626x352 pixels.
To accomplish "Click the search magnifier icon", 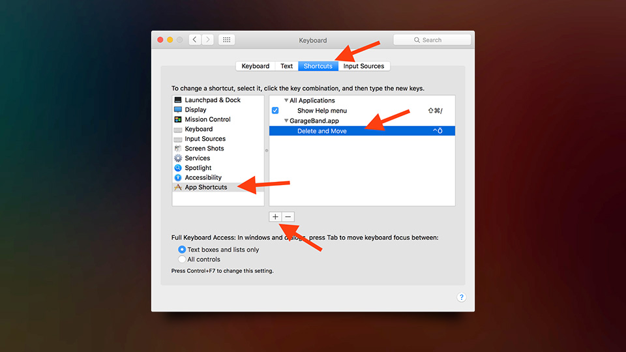I will tap(417, 40).
